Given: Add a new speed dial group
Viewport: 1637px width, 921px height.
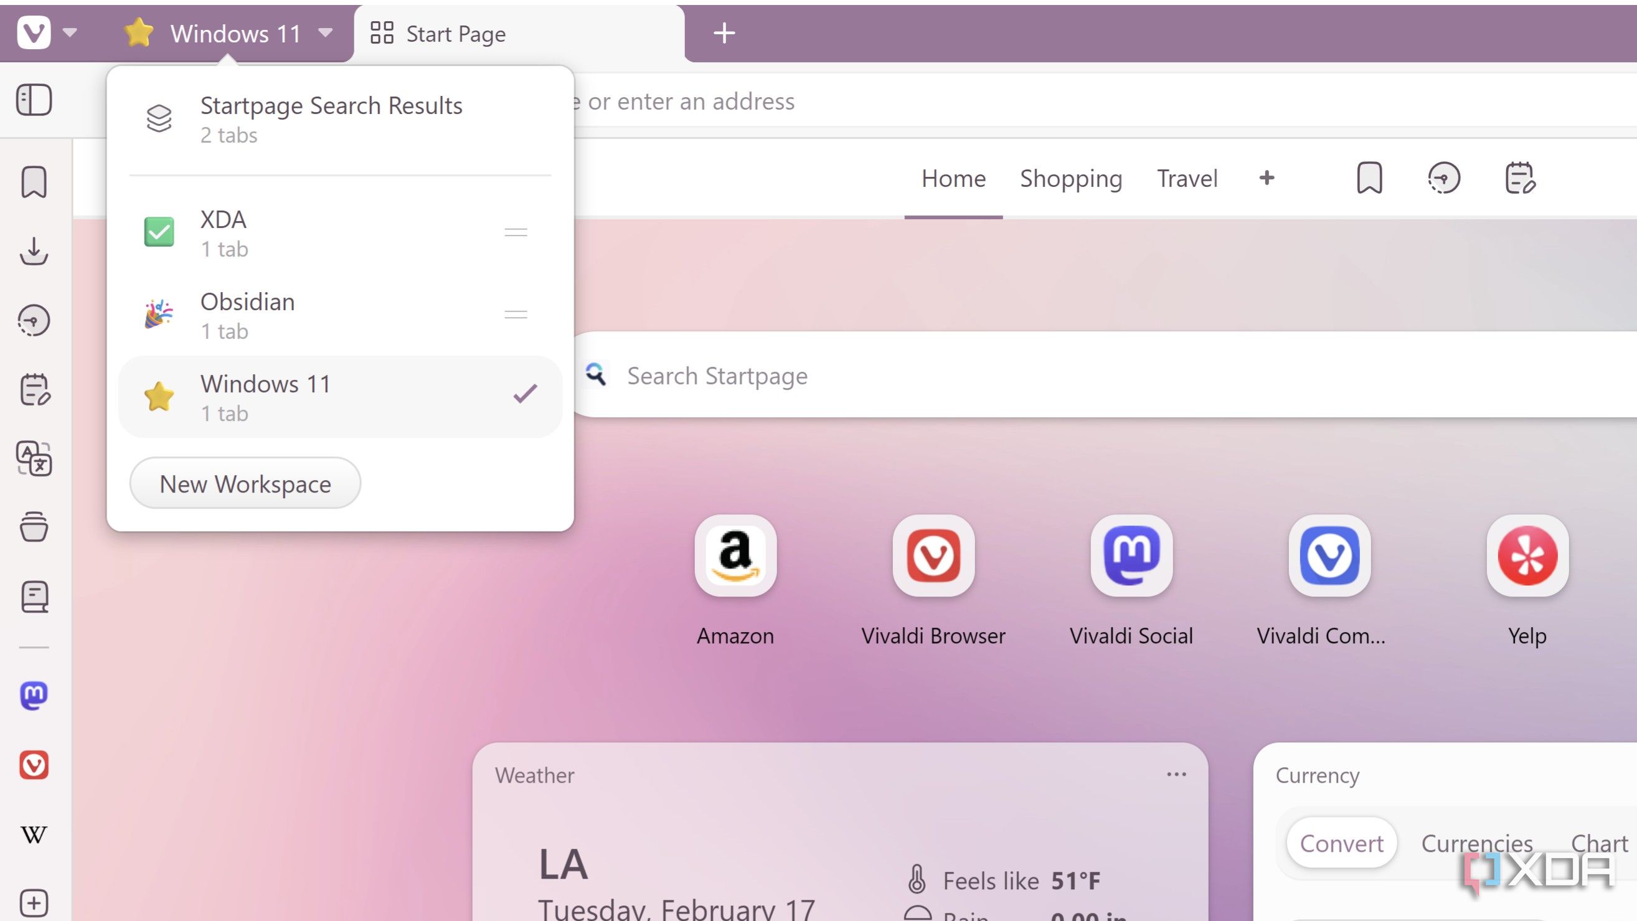Looking at the screenshot, I should pyautogui.click(x=1267, y=178).
